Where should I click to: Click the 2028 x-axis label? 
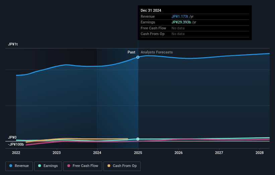(x=260, y=153)
